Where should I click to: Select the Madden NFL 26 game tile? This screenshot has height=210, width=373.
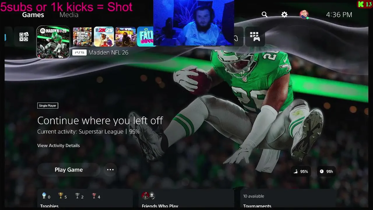(x=53, y=42)
